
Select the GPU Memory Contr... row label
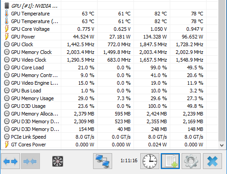[x=35, y=75]
